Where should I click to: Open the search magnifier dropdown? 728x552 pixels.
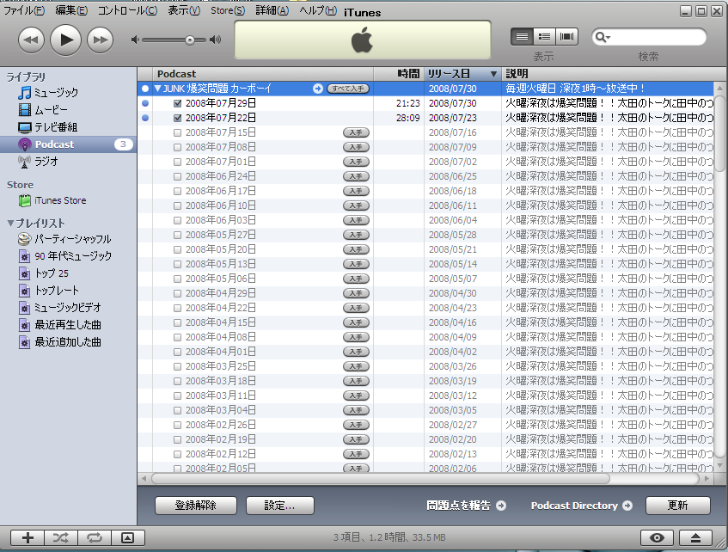603,37
